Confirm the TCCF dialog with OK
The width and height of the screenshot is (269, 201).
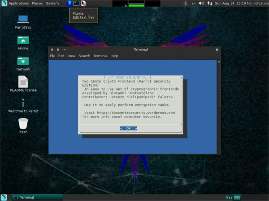pos(129,128)
